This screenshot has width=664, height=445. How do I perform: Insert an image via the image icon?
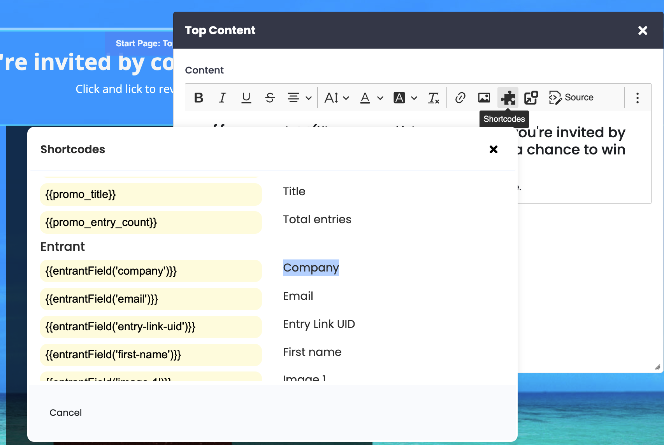[483, 98]
